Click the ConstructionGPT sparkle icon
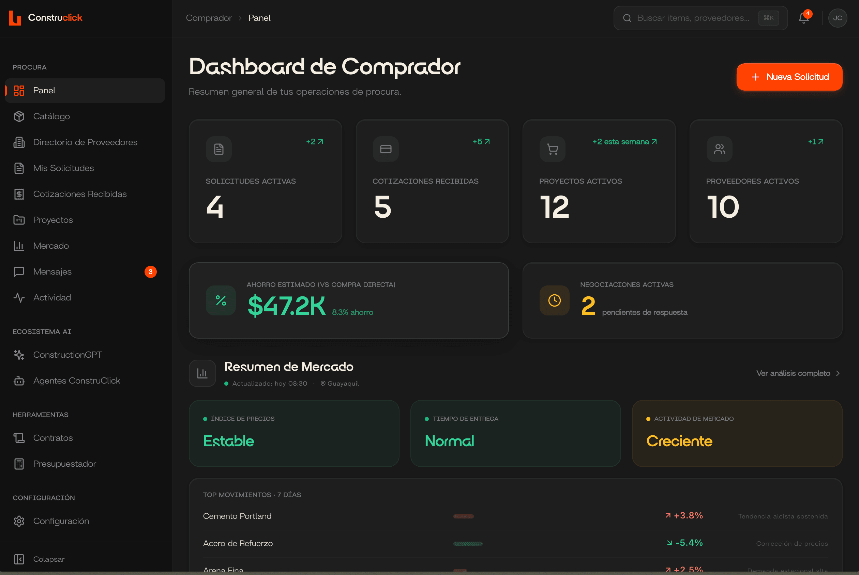The height and width of the screenshot is (575, 859). pos(19,355)
